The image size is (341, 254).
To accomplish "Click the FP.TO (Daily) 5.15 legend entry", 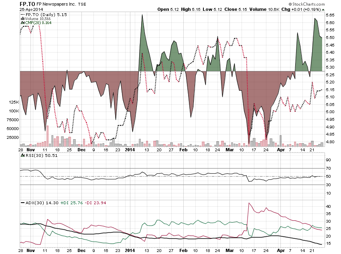I will point(46,14).
